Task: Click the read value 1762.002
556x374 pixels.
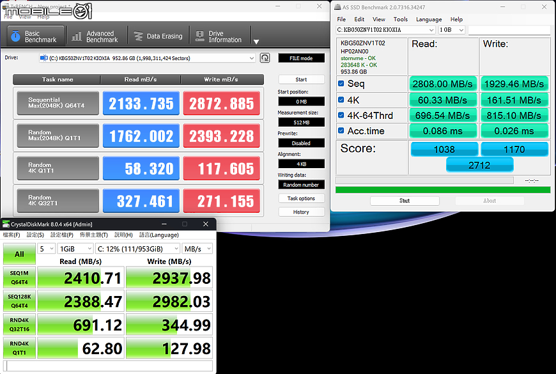Action: pos(141,136)
